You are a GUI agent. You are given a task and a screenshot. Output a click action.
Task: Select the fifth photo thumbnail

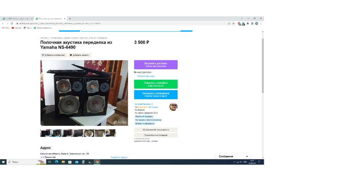tap(89, 133)
